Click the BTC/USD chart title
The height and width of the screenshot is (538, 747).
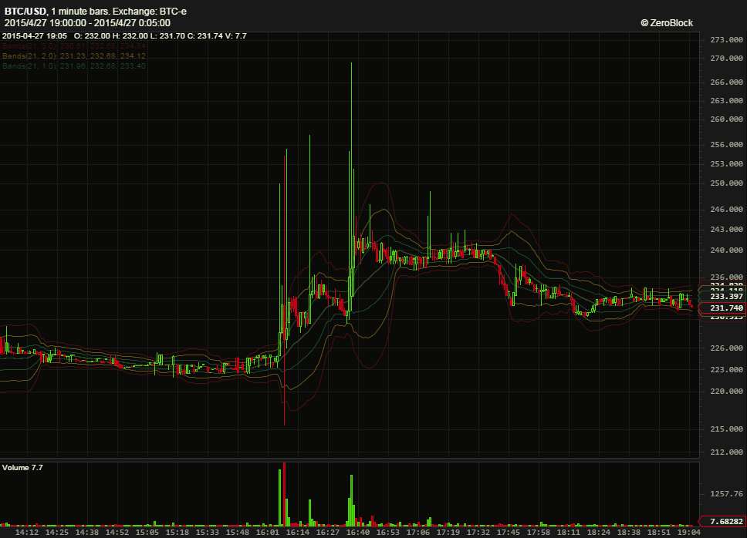[x=95, y=11]
